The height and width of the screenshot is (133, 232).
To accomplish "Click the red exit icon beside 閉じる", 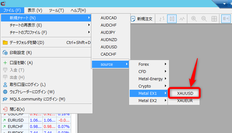I will pos(5,109).
